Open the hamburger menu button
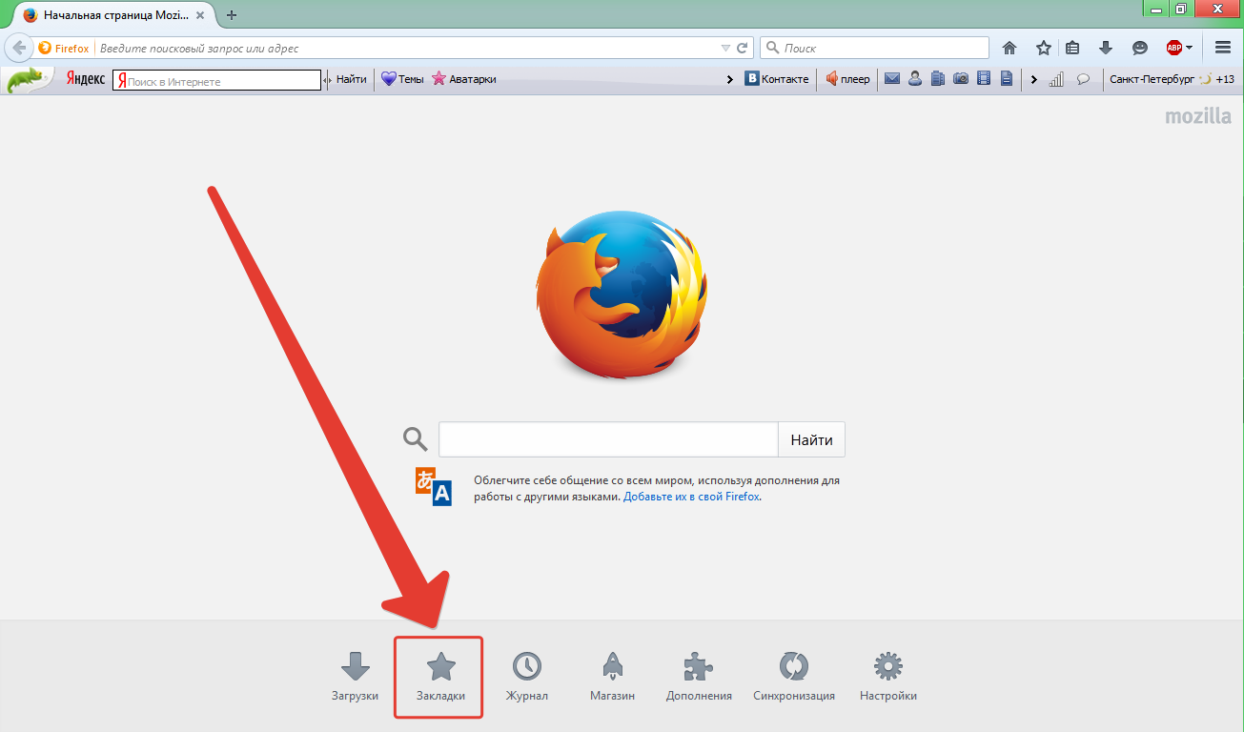The height and width of the screenshot is (732, 1244). [x=1222, y=48]
